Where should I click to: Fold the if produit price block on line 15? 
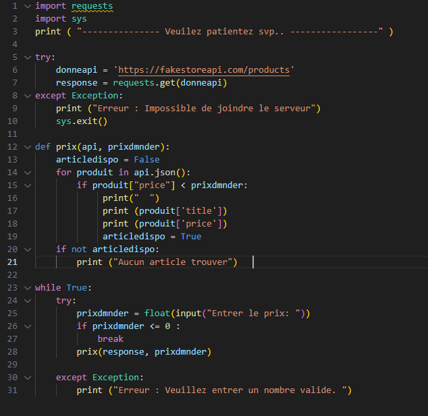point(28,185)
